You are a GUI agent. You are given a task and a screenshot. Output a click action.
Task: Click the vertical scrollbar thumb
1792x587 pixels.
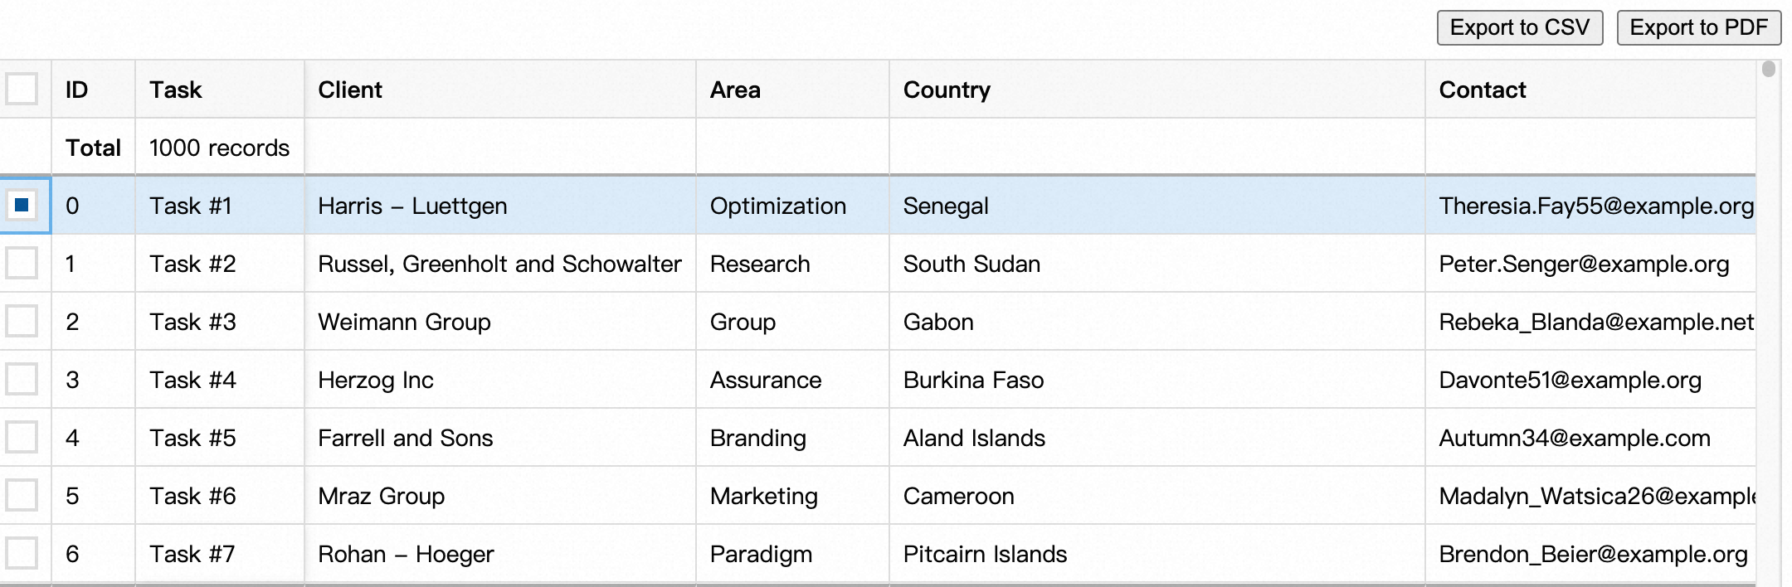click(x=1769, y=69)
